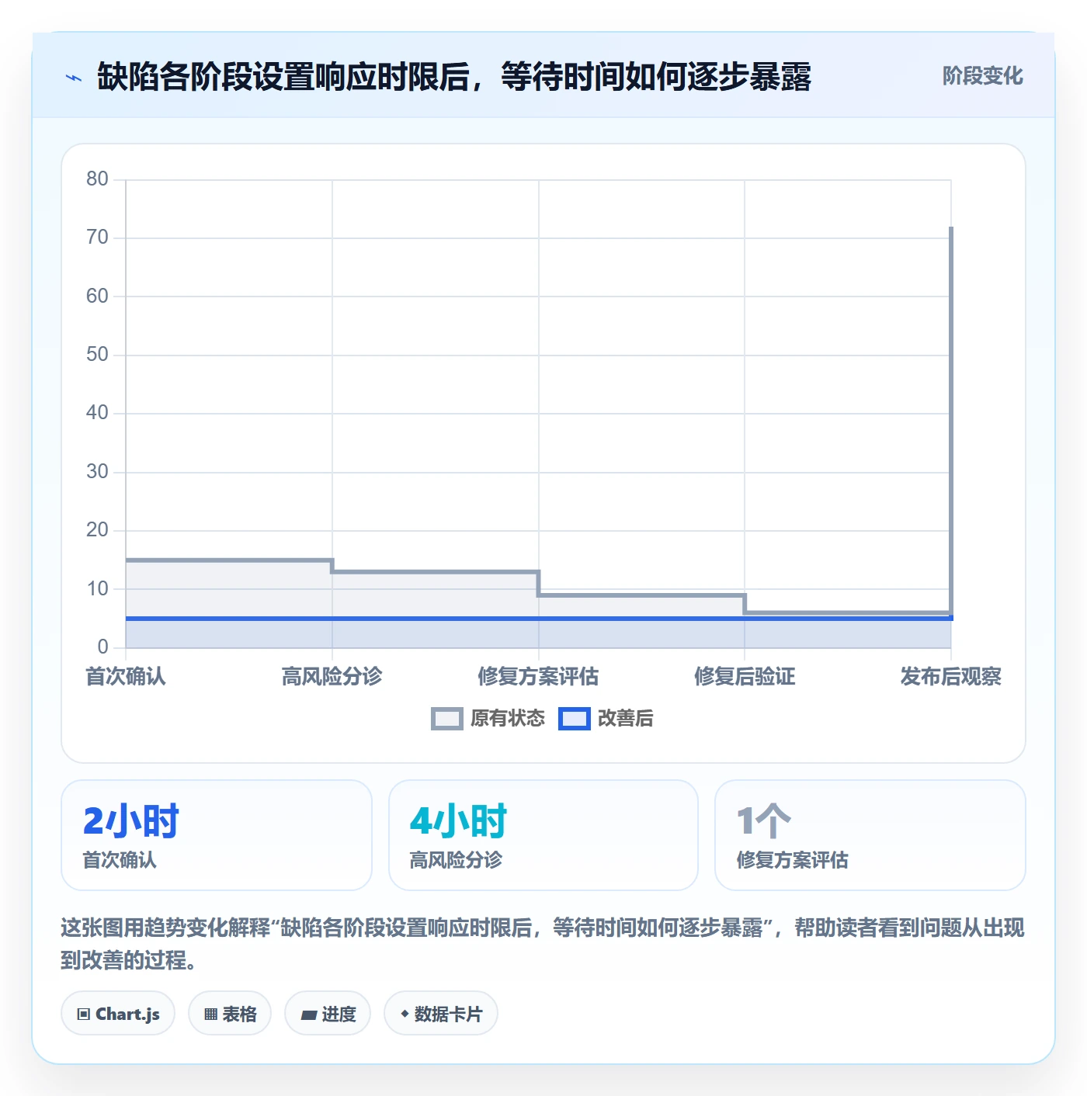Click the y-axis value 10

(x=97, y=589)
